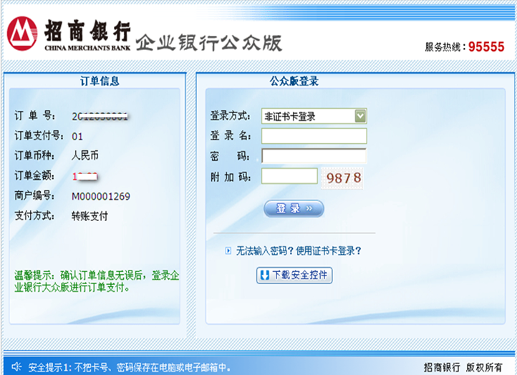Click the 订单信息 panel header

pyautogui.click(x=99, y=82)
